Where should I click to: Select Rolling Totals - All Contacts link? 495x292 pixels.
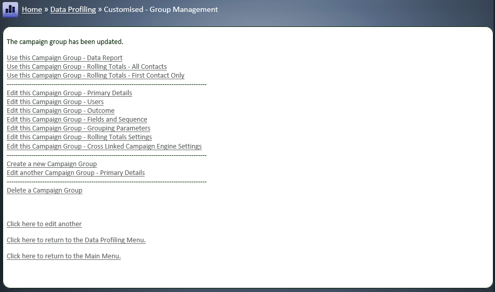[x=87, y=67]
